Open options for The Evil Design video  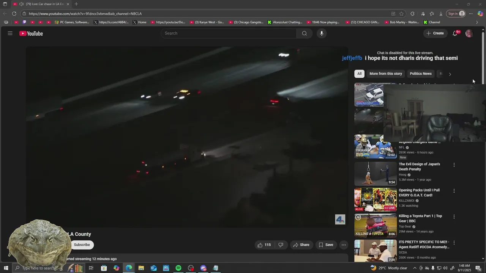[x=454, y=165]
